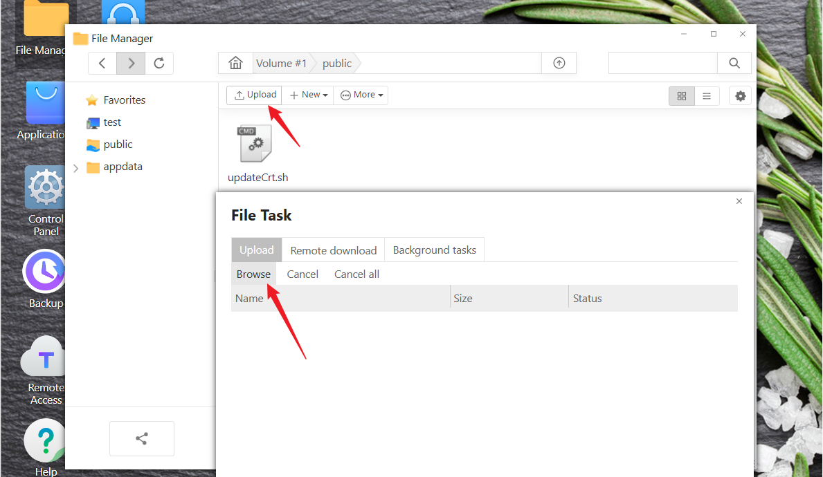Screen dimensions: 823x477
Task: Open File Manager settings gear
Action: pos(740,96)
